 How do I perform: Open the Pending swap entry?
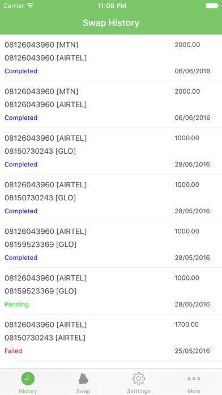[111, 291]
